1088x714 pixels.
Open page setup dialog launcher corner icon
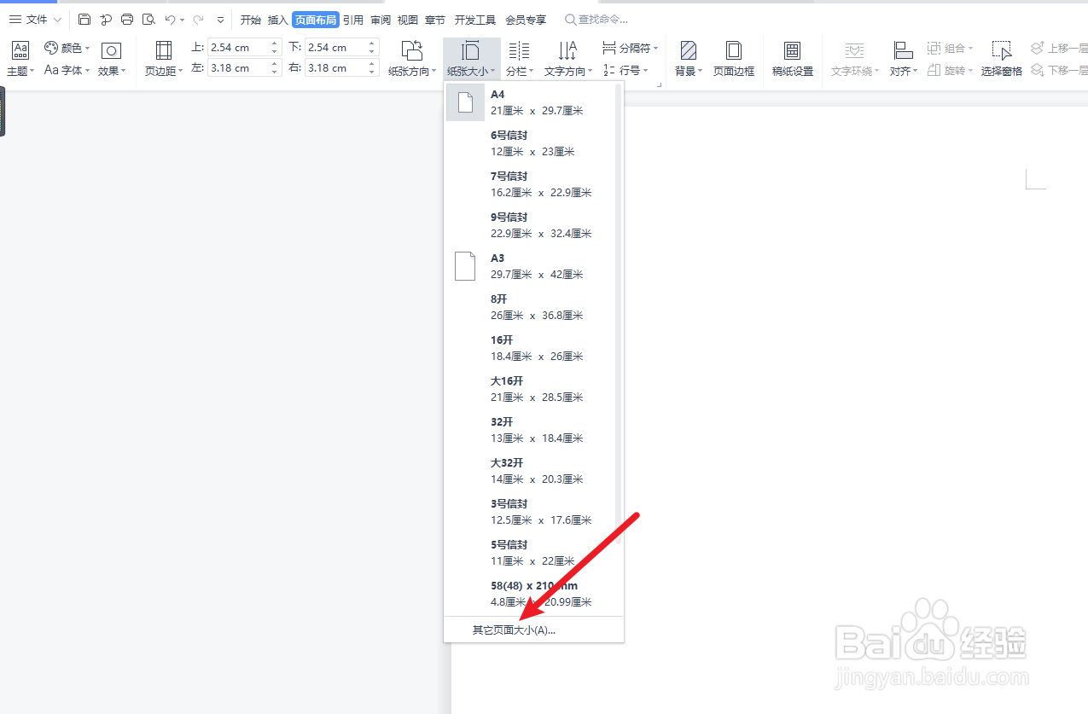(658, 84)
